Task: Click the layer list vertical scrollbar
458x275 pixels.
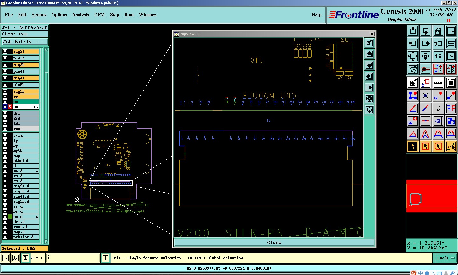Action: (x=46, y=146)
